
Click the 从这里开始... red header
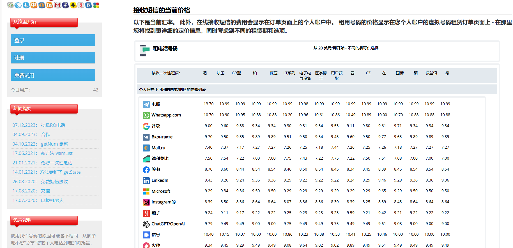(x=44, y=22)
